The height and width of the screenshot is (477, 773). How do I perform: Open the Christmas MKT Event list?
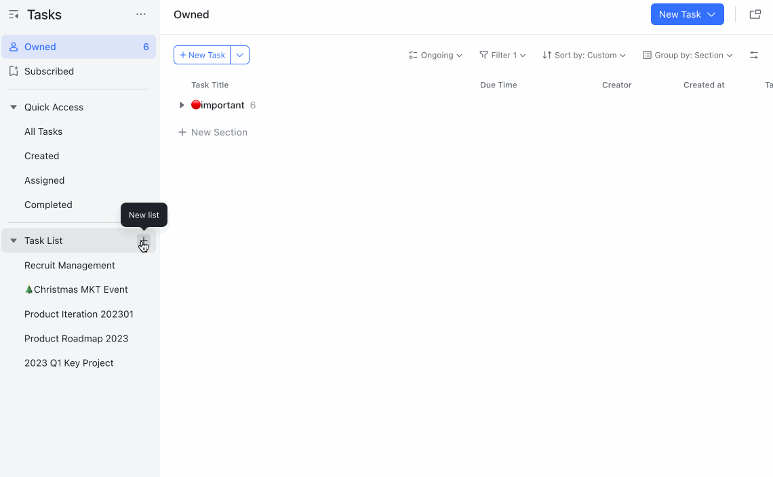[x=76, y=289]
